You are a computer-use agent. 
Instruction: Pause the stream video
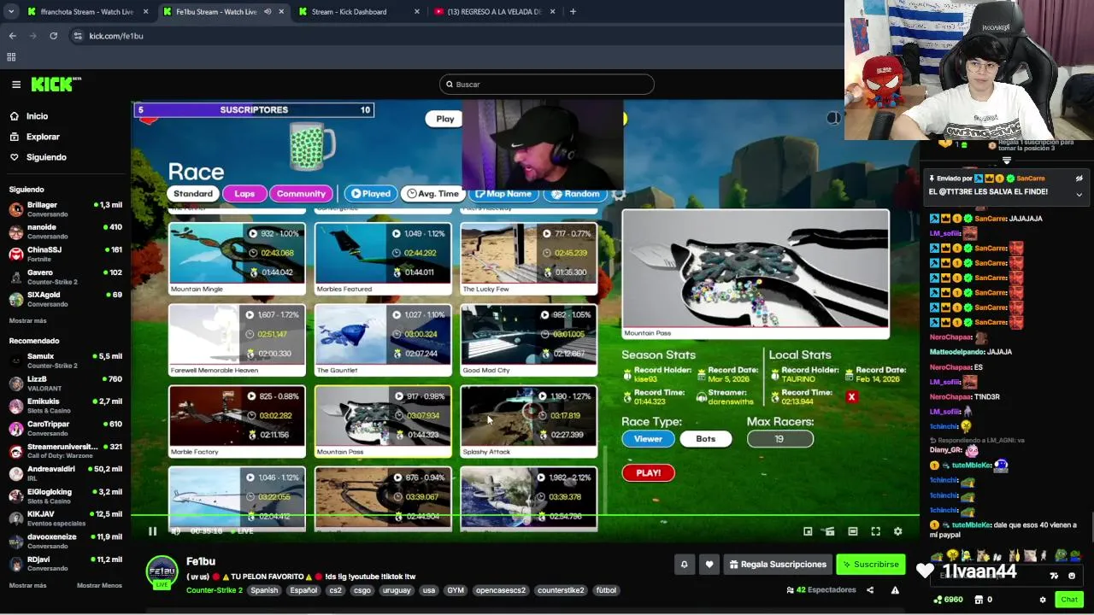(x=152, y=531)
